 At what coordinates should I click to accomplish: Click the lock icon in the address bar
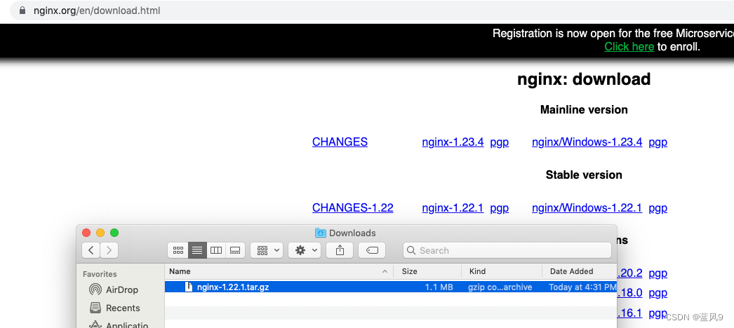(22, 11)
